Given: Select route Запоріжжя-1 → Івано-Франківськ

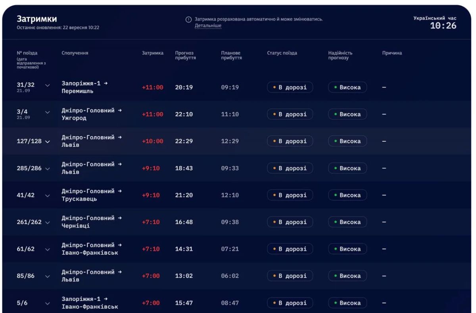Looking at the screenshot, I should point(90,303).
